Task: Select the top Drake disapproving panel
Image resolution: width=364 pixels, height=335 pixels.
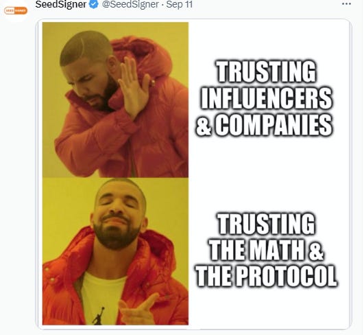Action: click(x=115, y=100)
